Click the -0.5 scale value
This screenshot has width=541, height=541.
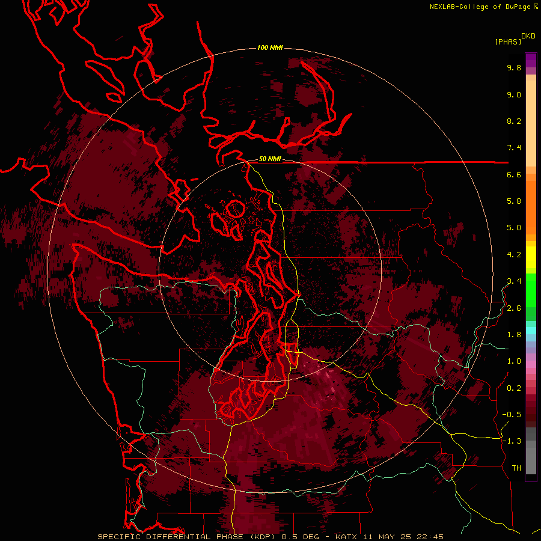(512, 415)
